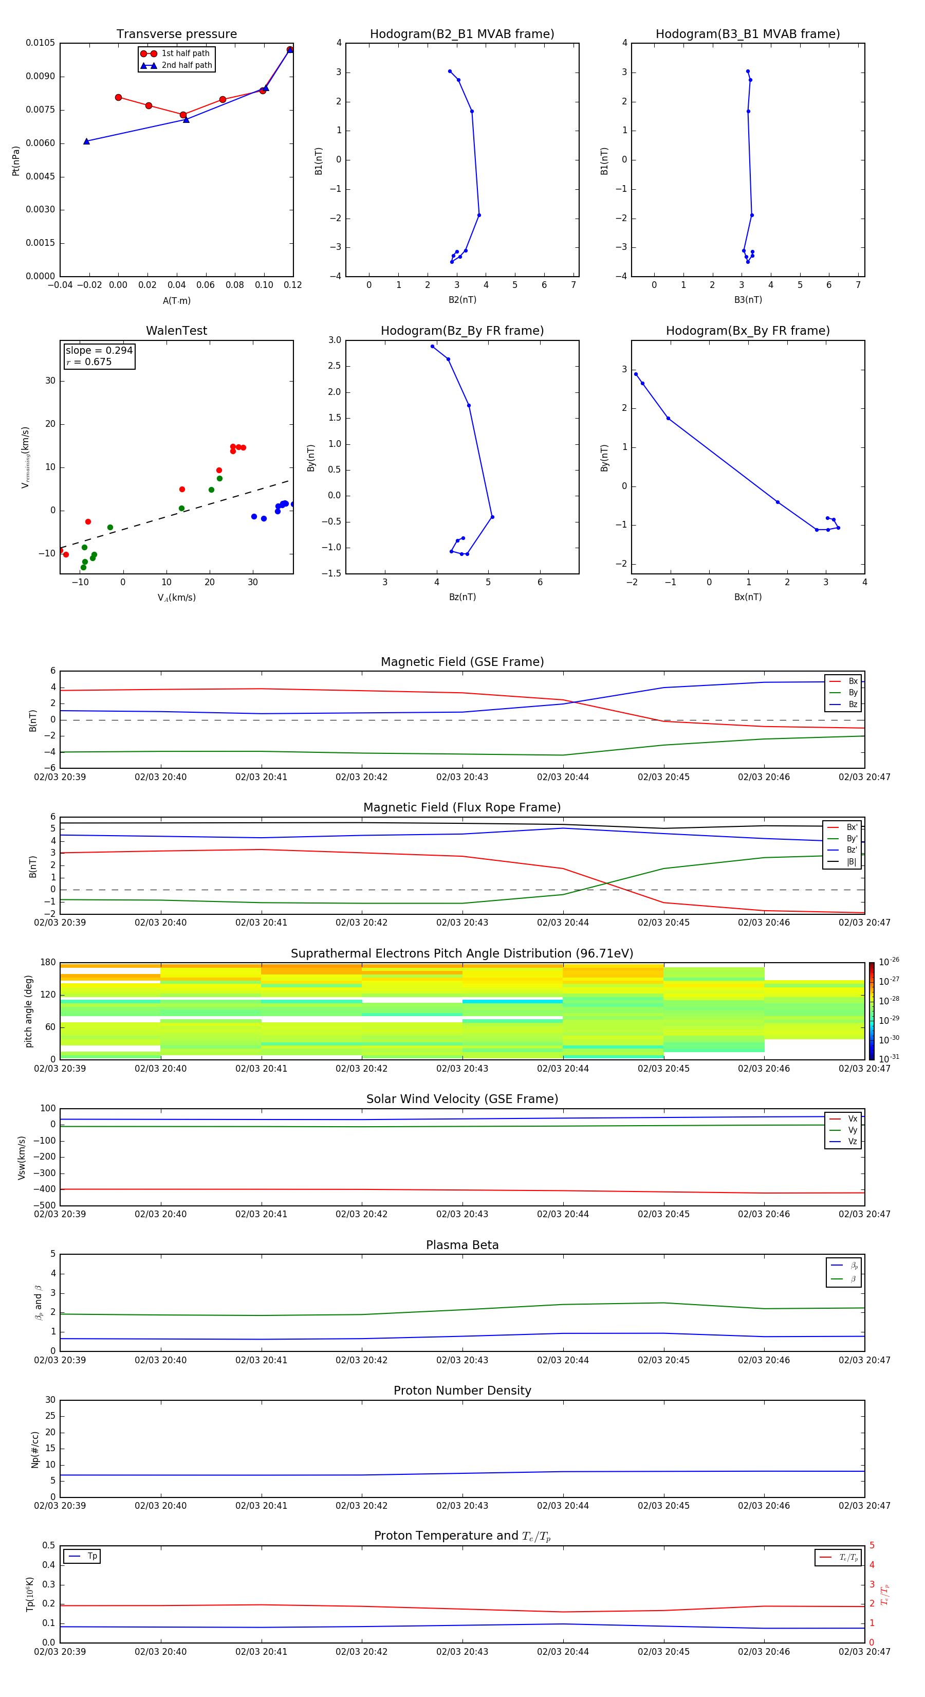925x1697 pixels.
Task: Click the 'Tp' legend entry
Action: coord(82,1556)
